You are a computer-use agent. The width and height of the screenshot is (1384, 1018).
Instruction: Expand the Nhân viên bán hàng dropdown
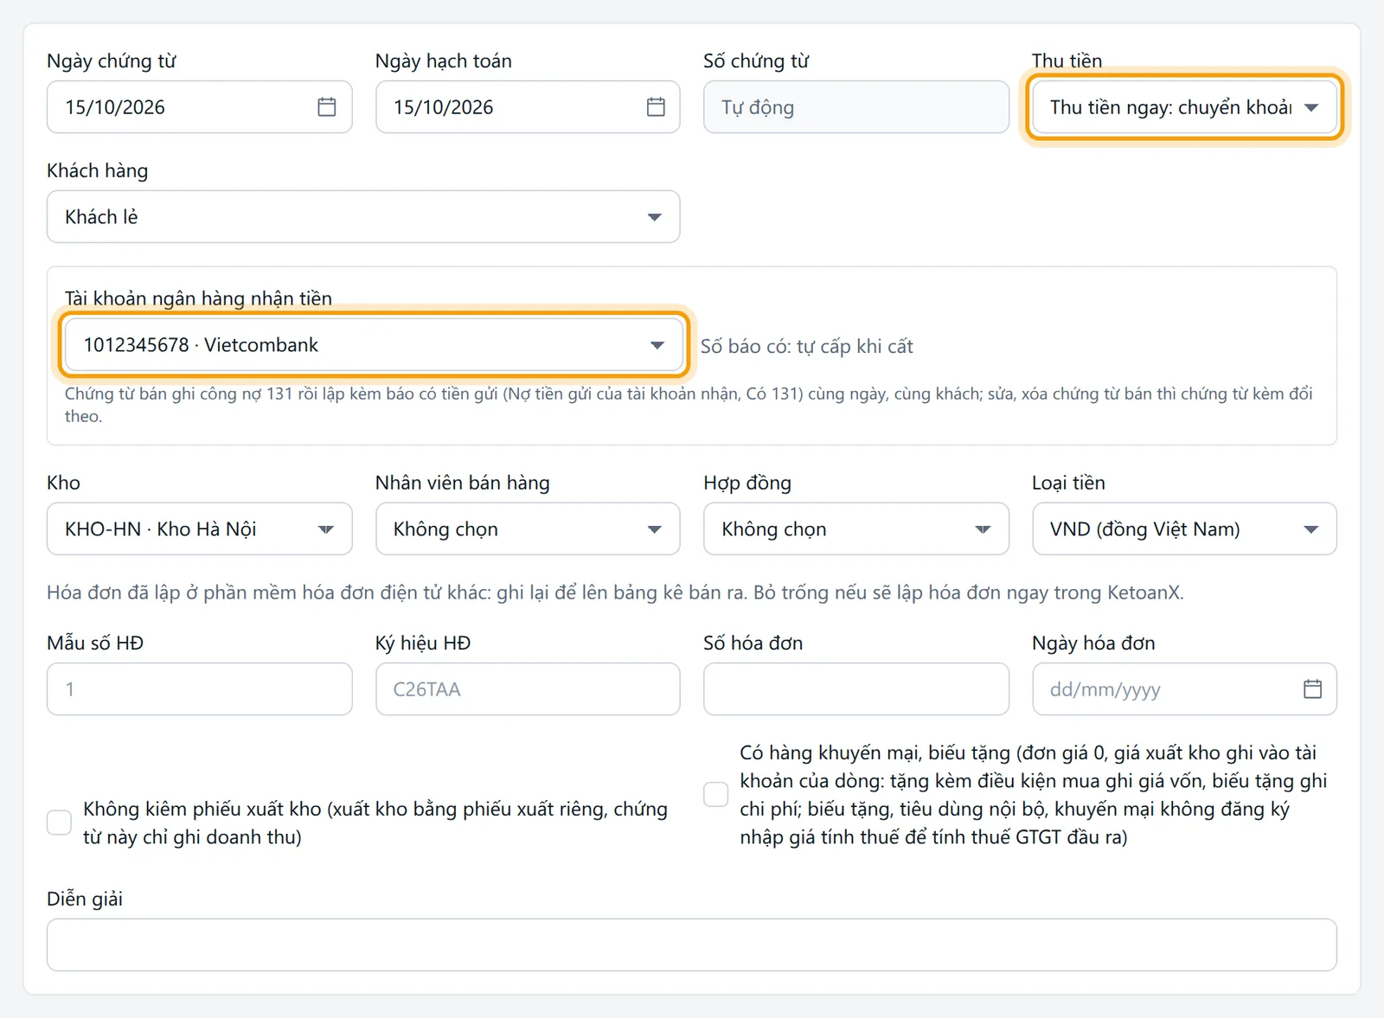click(x=528, y=529)
